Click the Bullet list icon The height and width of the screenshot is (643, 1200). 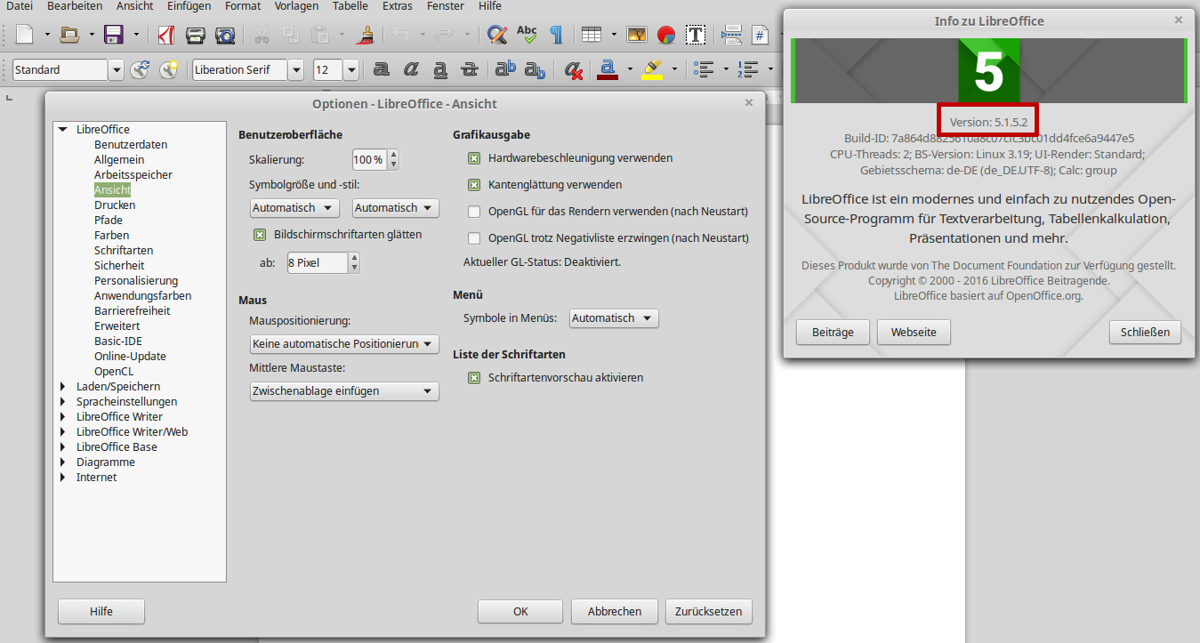pos(705,69)
